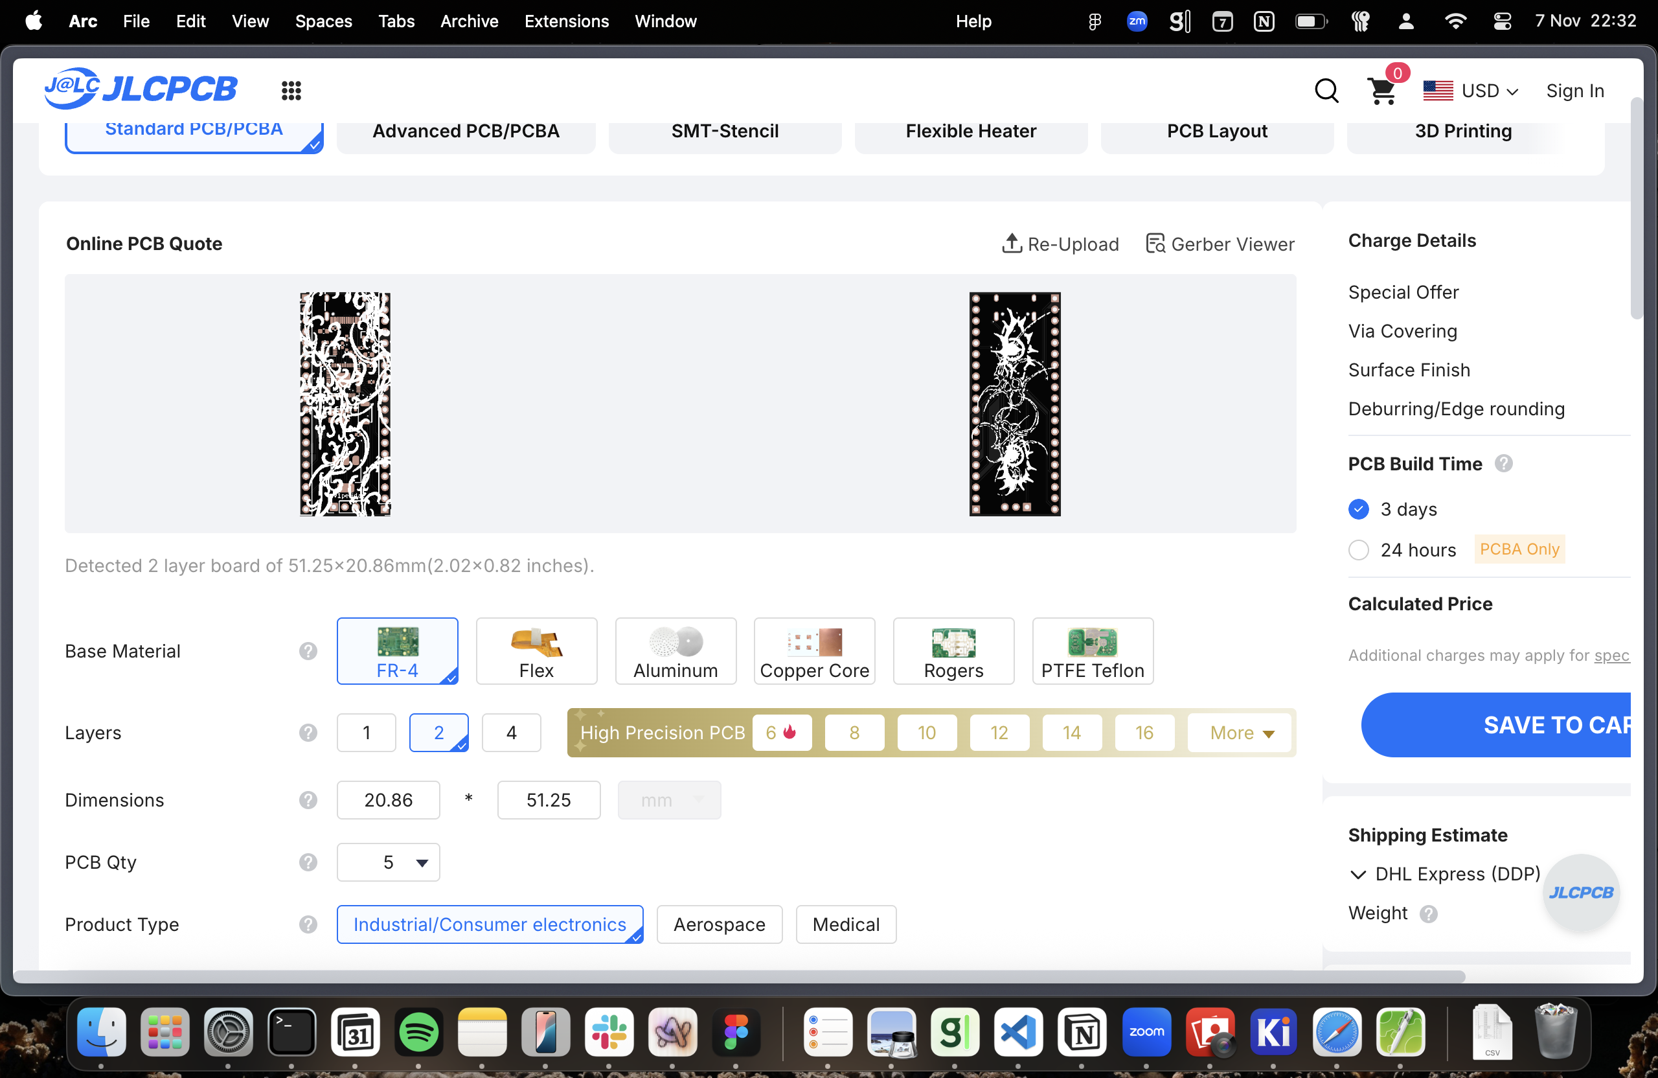Click the help icon beside Layers
Viewport: 1658px width, 1078px height.
tap(307, 732)
